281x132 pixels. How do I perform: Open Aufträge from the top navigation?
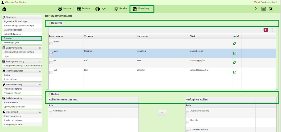pyautogui.click(x=83, y=9)
